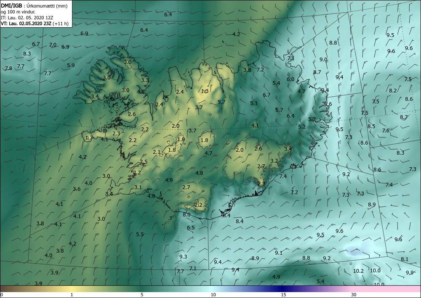This screenshot has width=421, height=298.
Task: Click the 9.9 value on the map
Action: [x=410, y=272]
